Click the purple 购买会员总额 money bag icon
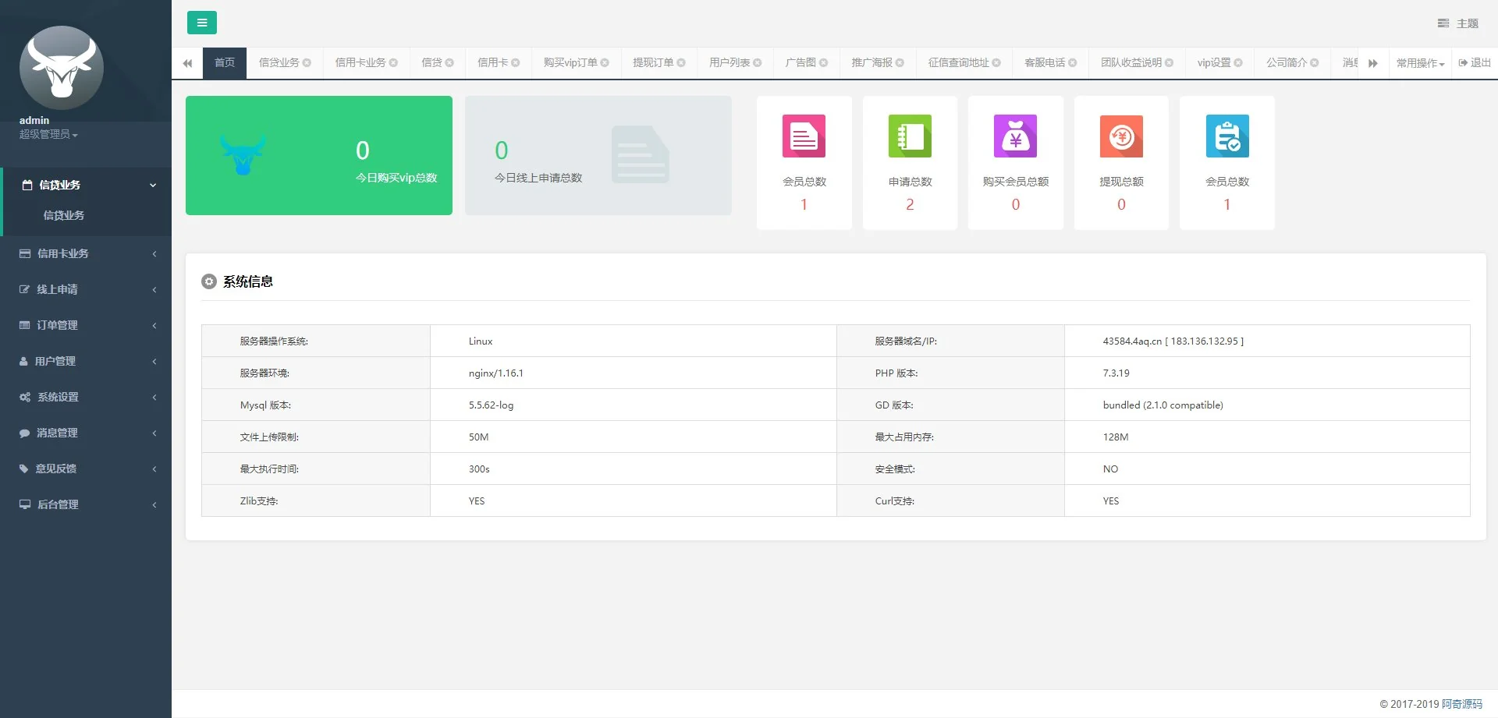This screenshot has width=1498, height=718. click(x=1015, y=136)
